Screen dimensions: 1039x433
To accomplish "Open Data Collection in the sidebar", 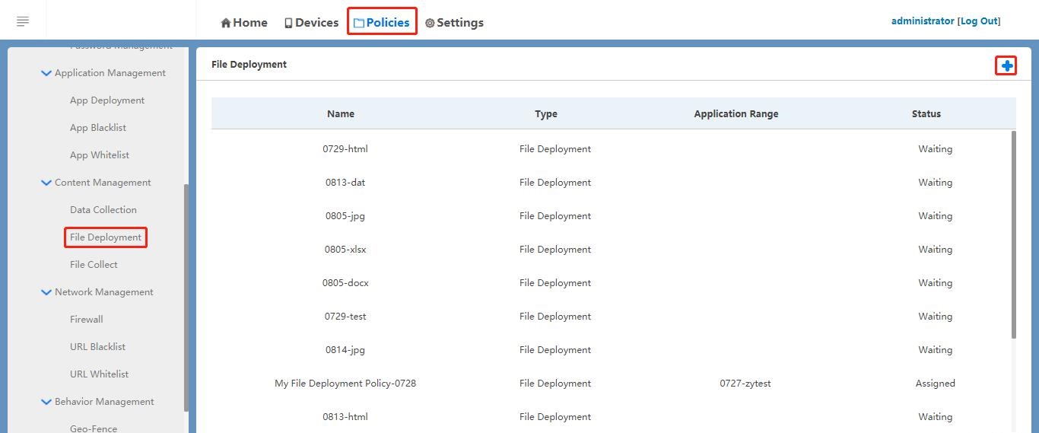I will point(103,210).
